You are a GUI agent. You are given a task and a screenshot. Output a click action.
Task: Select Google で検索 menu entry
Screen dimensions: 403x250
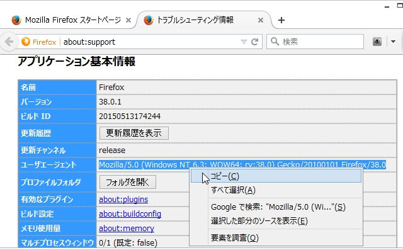coord(276,207)
